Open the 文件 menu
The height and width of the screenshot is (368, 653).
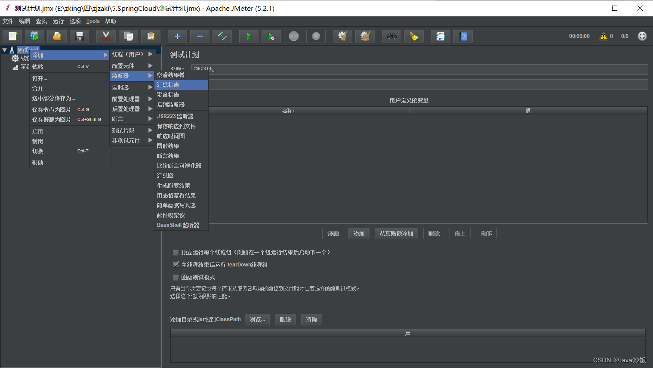8,21
